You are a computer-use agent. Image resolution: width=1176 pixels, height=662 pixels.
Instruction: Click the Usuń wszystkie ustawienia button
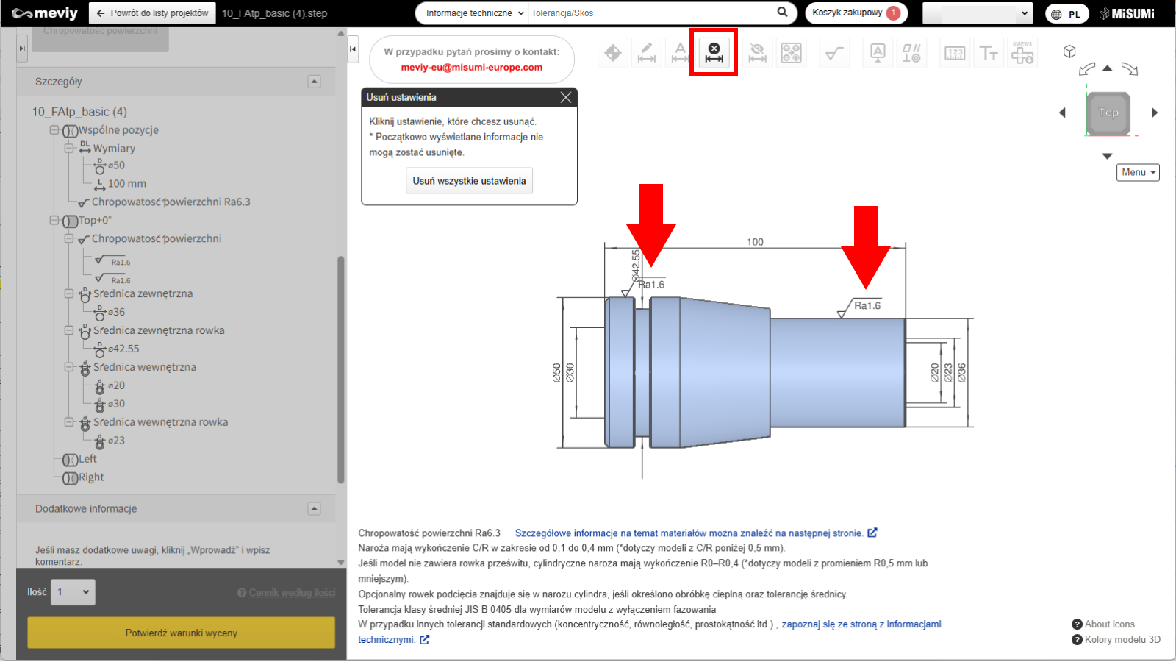[x=469, y=181]
